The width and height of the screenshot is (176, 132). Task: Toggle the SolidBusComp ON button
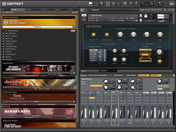pyautogui.click(x=96, y=86)
